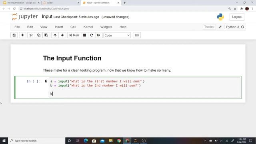
Task: Open the Help menu
Action: pos(123,27)
